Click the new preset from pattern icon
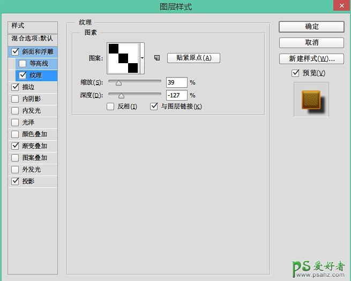Screen dimensions: 351x281 click(157, 58)
